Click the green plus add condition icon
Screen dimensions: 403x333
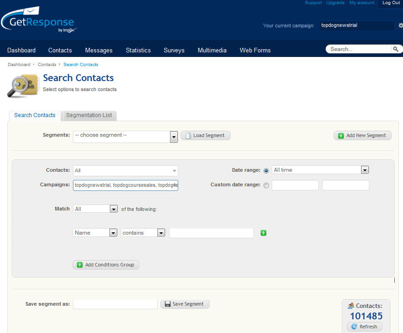pos(263,233)
